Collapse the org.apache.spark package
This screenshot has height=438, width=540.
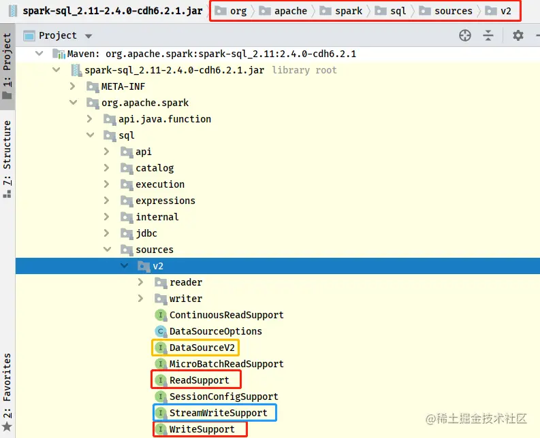click(x=73, y=103)
